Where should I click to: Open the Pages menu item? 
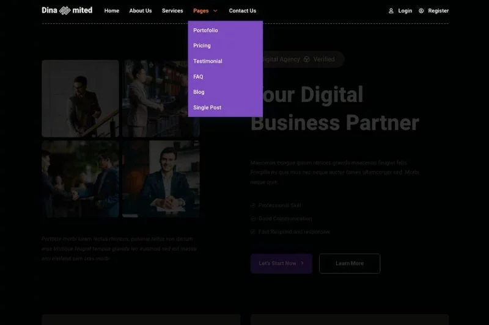coord(200,11)
